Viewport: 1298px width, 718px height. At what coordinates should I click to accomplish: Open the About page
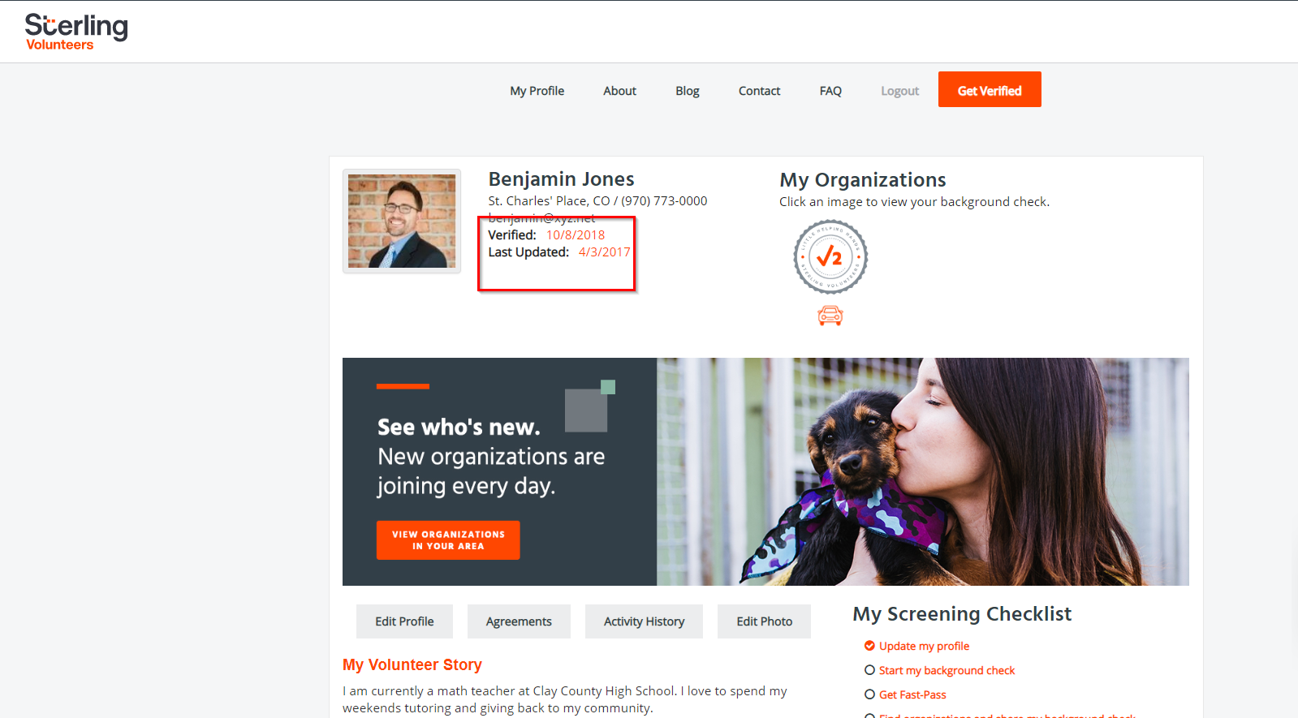[619, 91]
